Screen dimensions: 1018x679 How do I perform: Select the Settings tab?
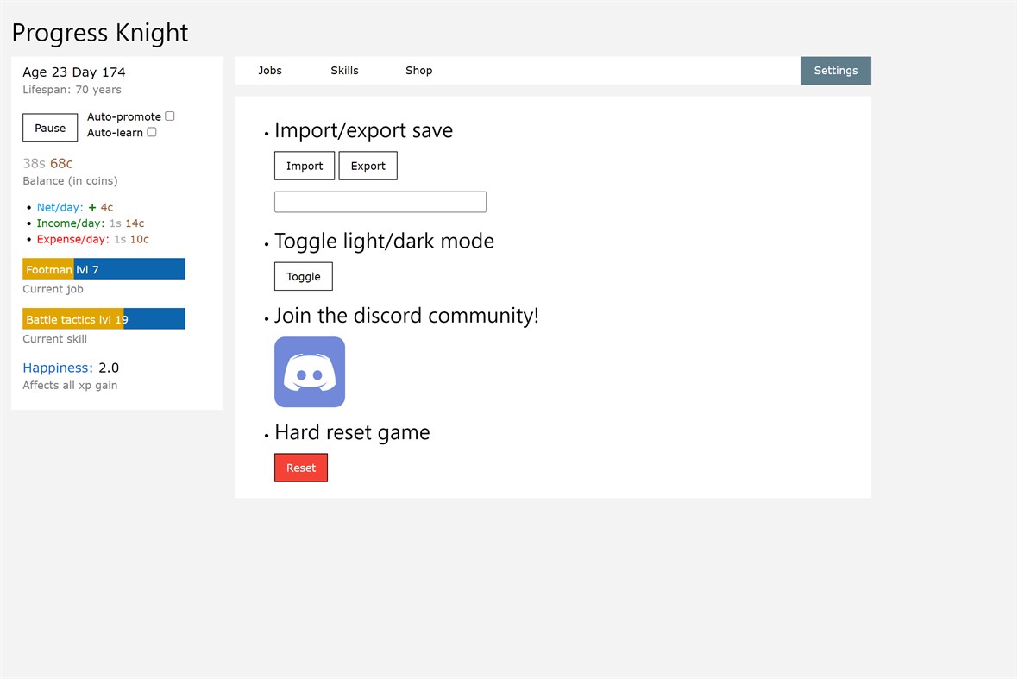(834, 71)
